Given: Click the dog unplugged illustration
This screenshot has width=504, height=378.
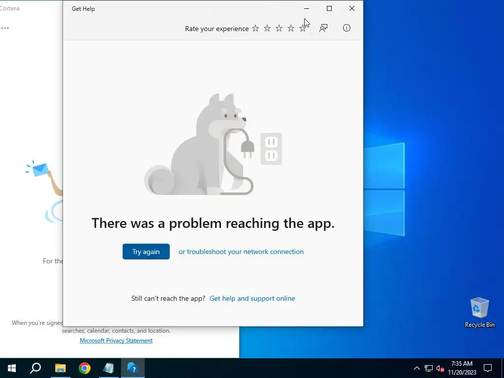Looking at the screenshot, I should click(x=213, y=144).
